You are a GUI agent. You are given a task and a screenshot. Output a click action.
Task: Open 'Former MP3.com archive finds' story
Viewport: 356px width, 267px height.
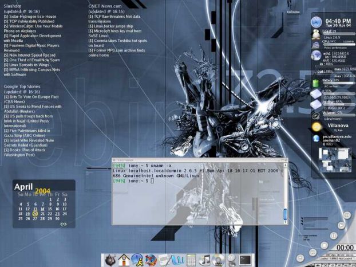(117, 53)
